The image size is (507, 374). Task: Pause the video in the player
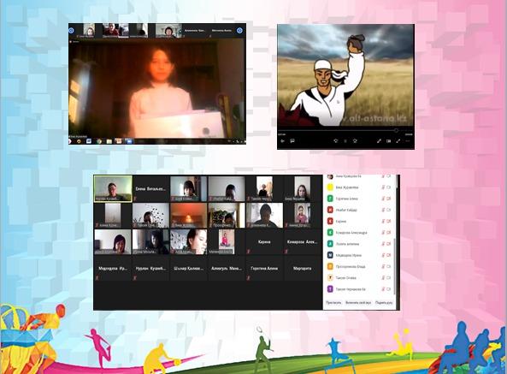345,141
